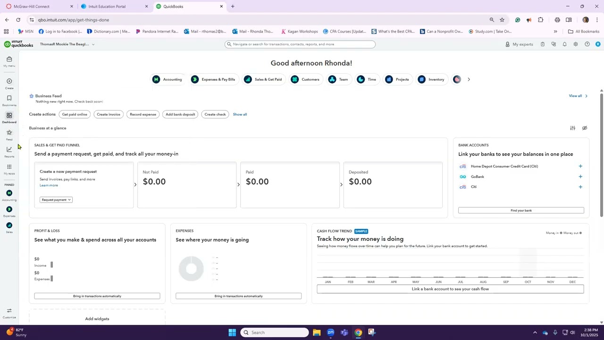Select the Sales & Get Paid tab
Viewport: 604px width, 340px height.
tap(263, 79)
